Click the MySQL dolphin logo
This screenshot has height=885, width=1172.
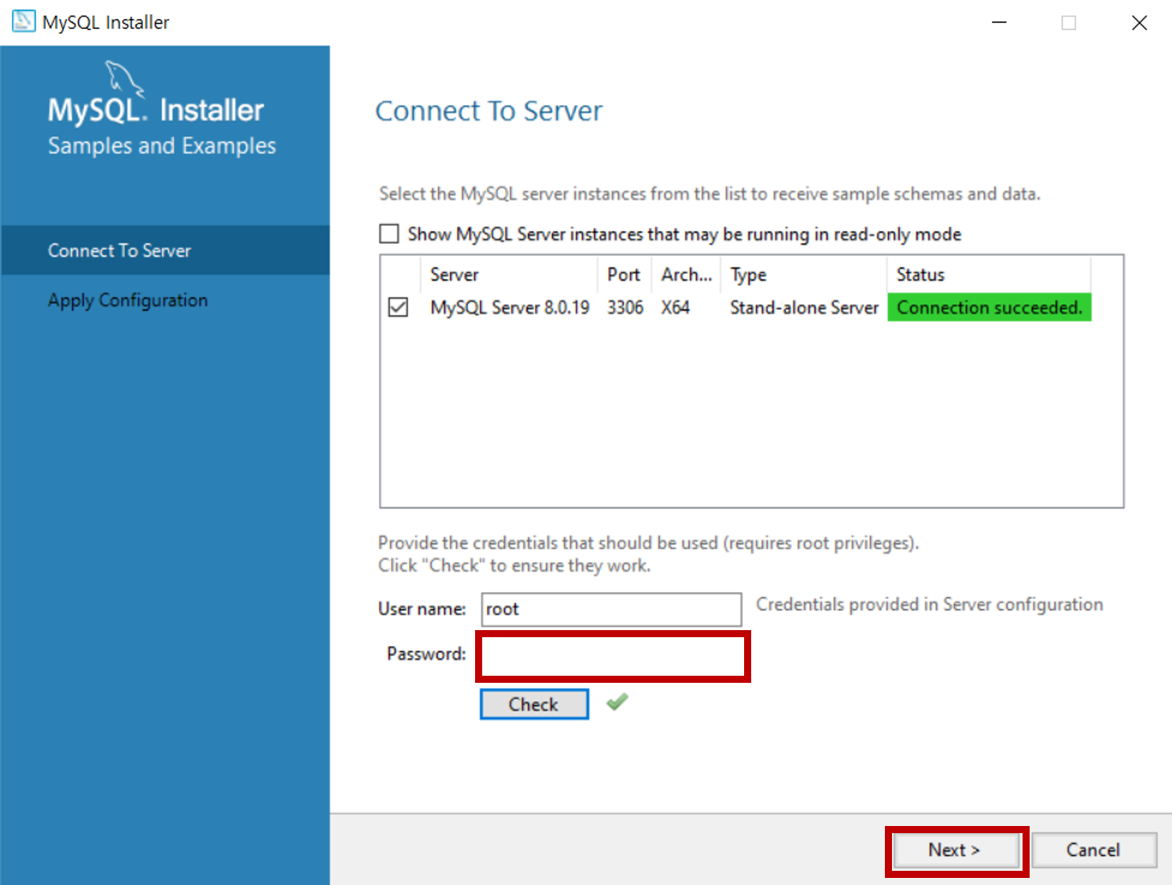(x=124, y=79)
